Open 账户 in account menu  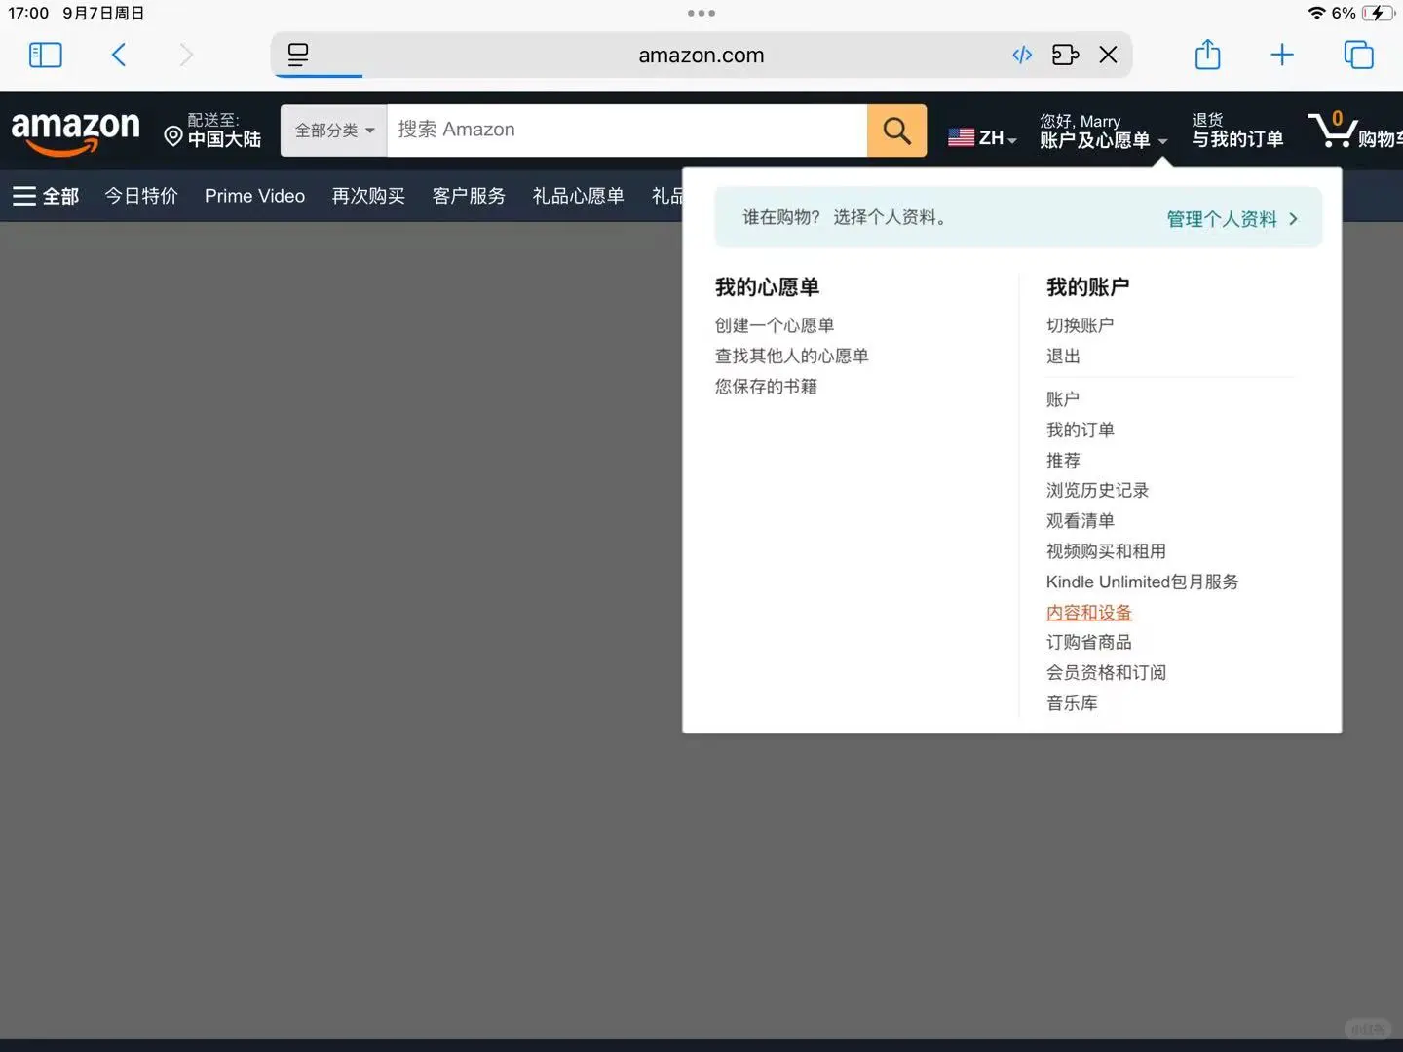[x=1063, y=399]
